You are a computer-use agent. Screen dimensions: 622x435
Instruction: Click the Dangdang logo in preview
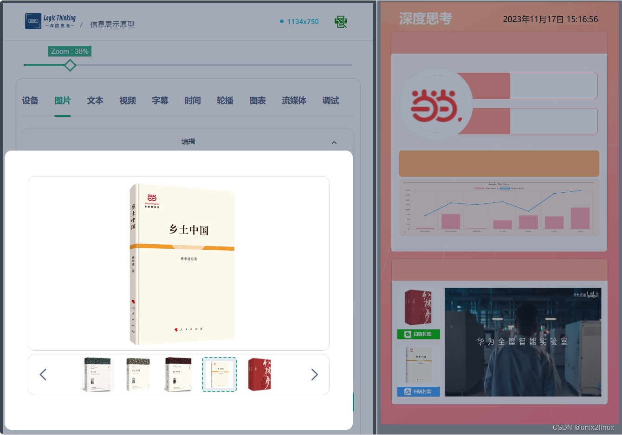coord(436,105)
